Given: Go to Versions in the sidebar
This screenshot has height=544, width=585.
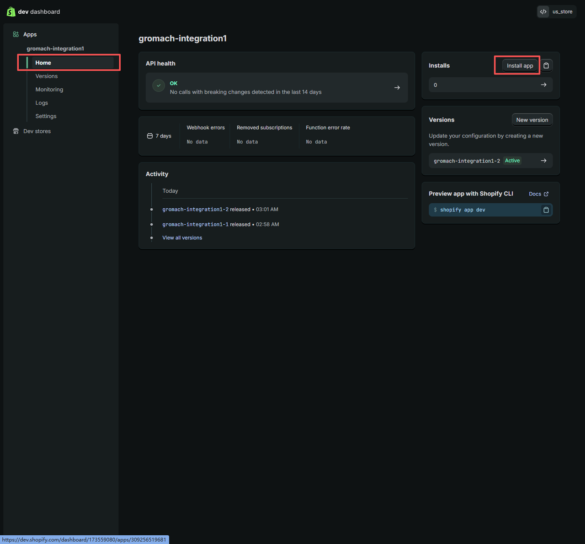Looking at the screenshot, I should (47, 76).
